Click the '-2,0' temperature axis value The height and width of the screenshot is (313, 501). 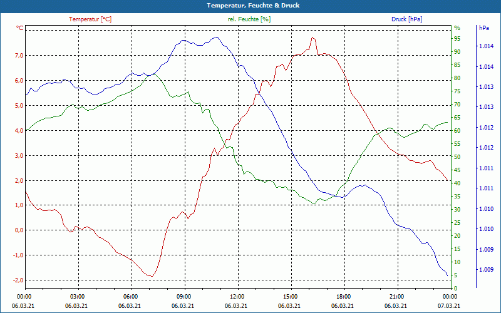[x=19, y=280]
